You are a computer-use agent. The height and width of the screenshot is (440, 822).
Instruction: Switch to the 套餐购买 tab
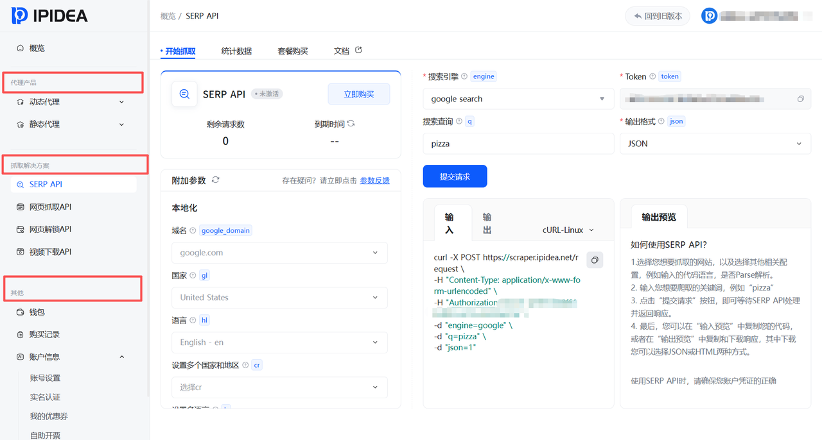293,51
